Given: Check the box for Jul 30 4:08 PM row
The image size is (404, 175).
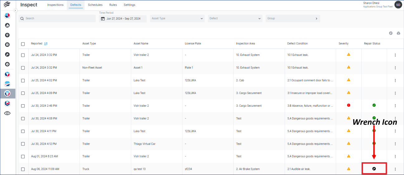Looking at the screenshot, I should pos(23,119).
